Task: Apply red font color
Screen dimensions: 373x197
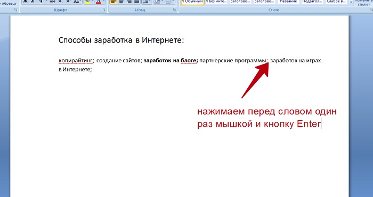Action: point(98,2)
